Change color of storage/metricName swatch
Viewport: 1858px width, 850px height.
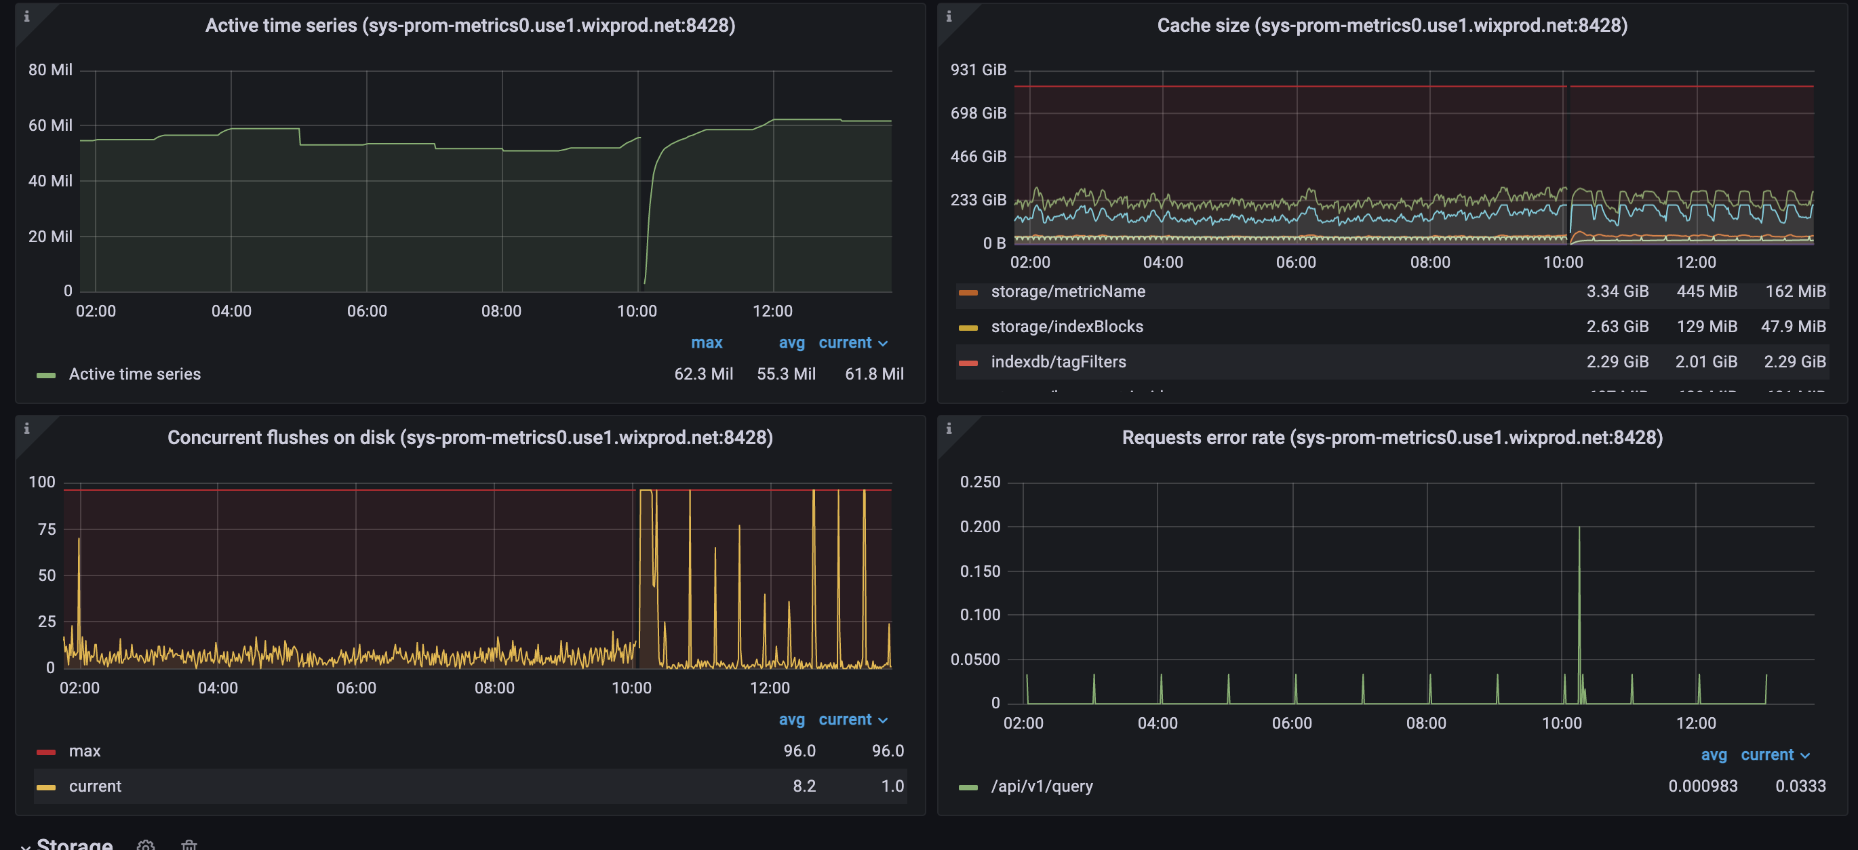coord(968,293)
